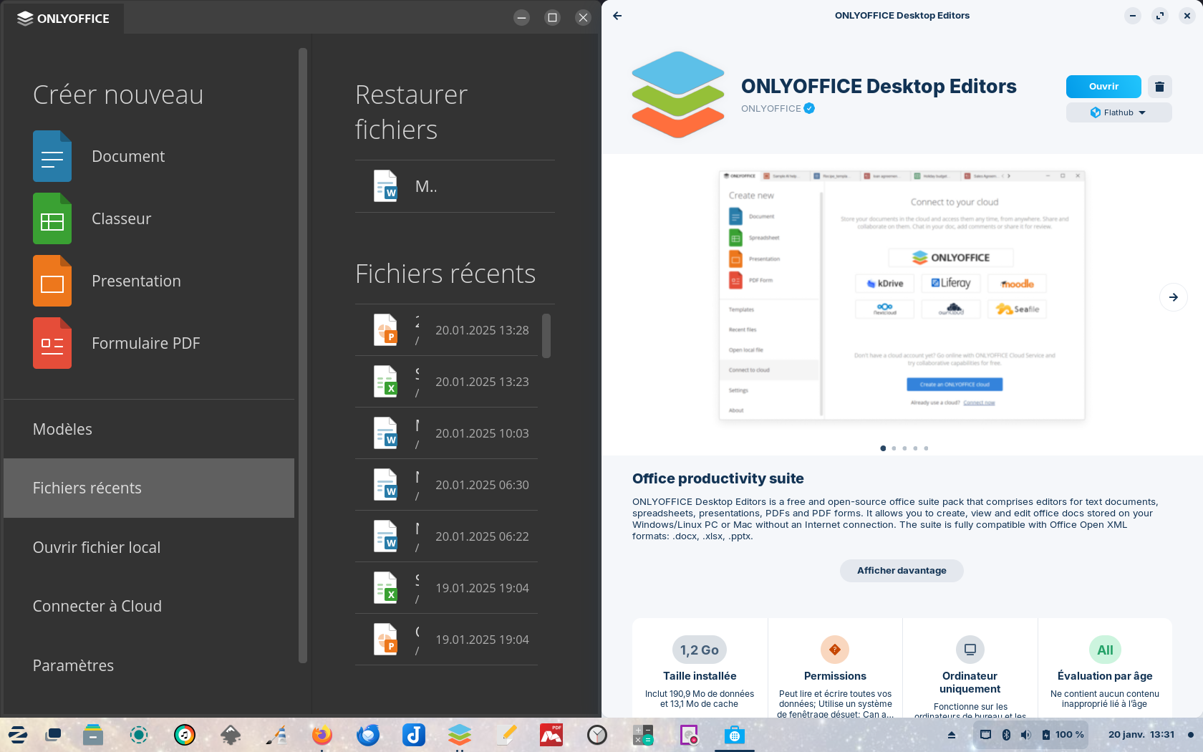Open the PDF reader taskbar icon
The height and width of the screenshot is (752, 1203).
pos(551,735)
